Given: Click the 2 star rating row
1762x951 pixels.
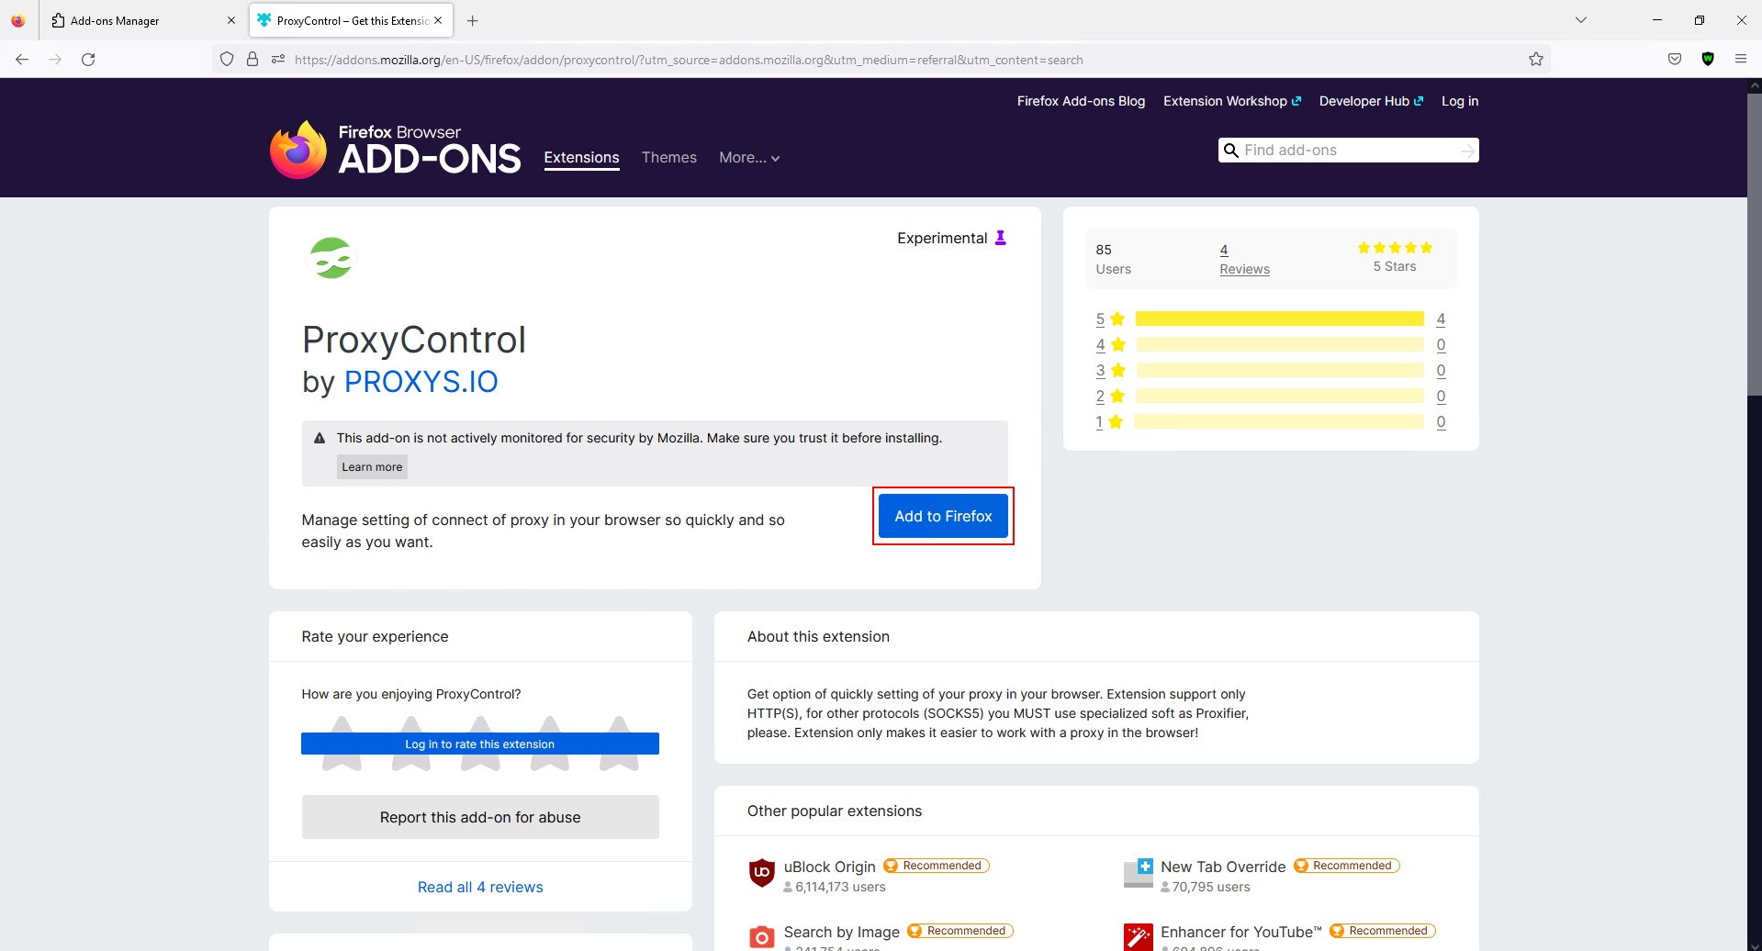Looking at the screenshot, I should 1271,396.
